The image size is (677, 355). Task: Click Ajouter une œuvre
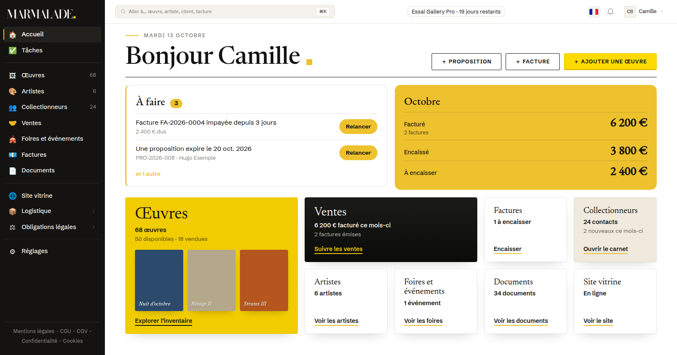pyautogui.click(x=610, y=62)
